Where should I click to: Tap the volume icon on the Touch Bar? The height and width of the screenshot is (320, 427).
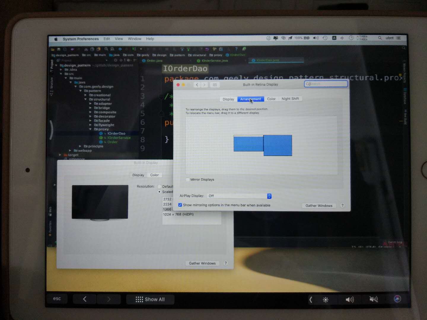pyautogui.click(x=350, y=300)
